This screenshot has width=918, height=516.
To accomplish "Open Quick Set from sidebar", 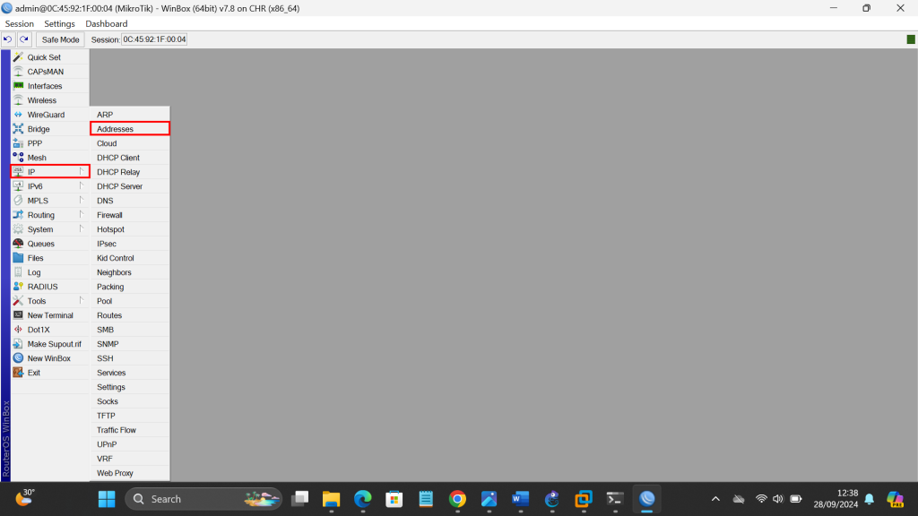I will [44, 57].
